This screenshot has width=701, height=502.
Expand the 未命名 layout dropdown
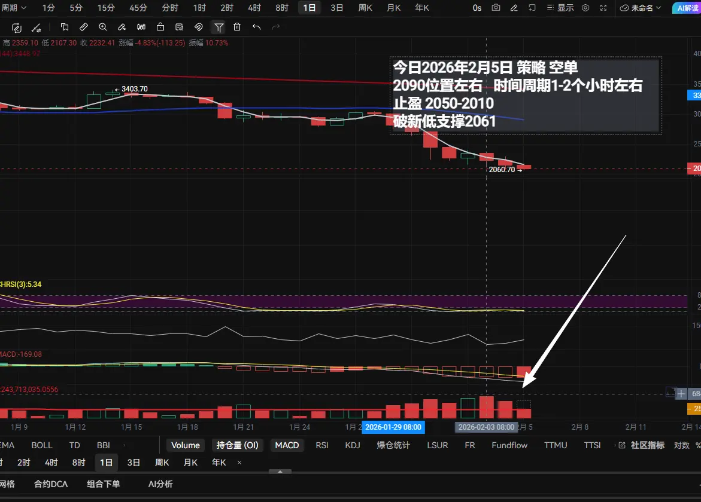pos(640,8)
